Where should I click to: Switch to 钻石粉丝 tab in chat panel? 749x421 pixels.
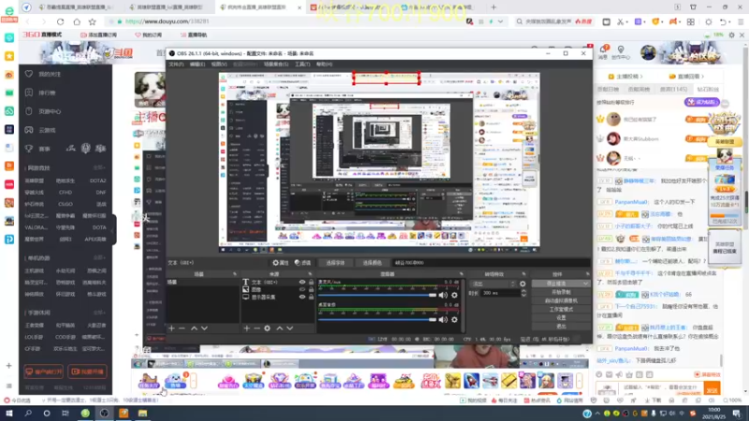tap(709, 89)
